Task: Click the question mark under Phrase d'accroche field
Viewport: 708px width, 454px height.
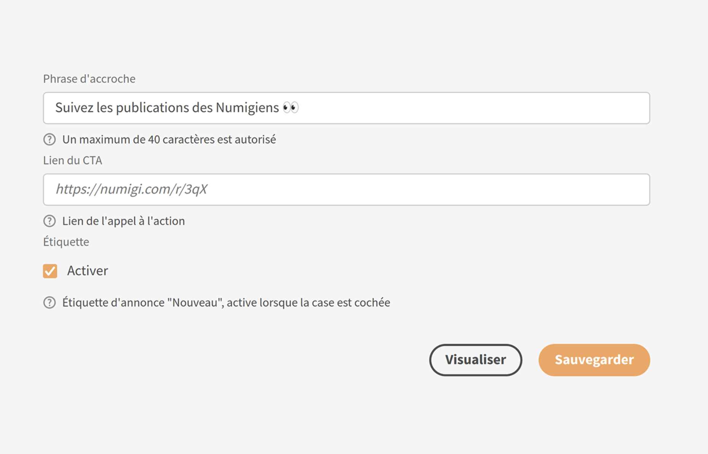Action: click(49, 139)
